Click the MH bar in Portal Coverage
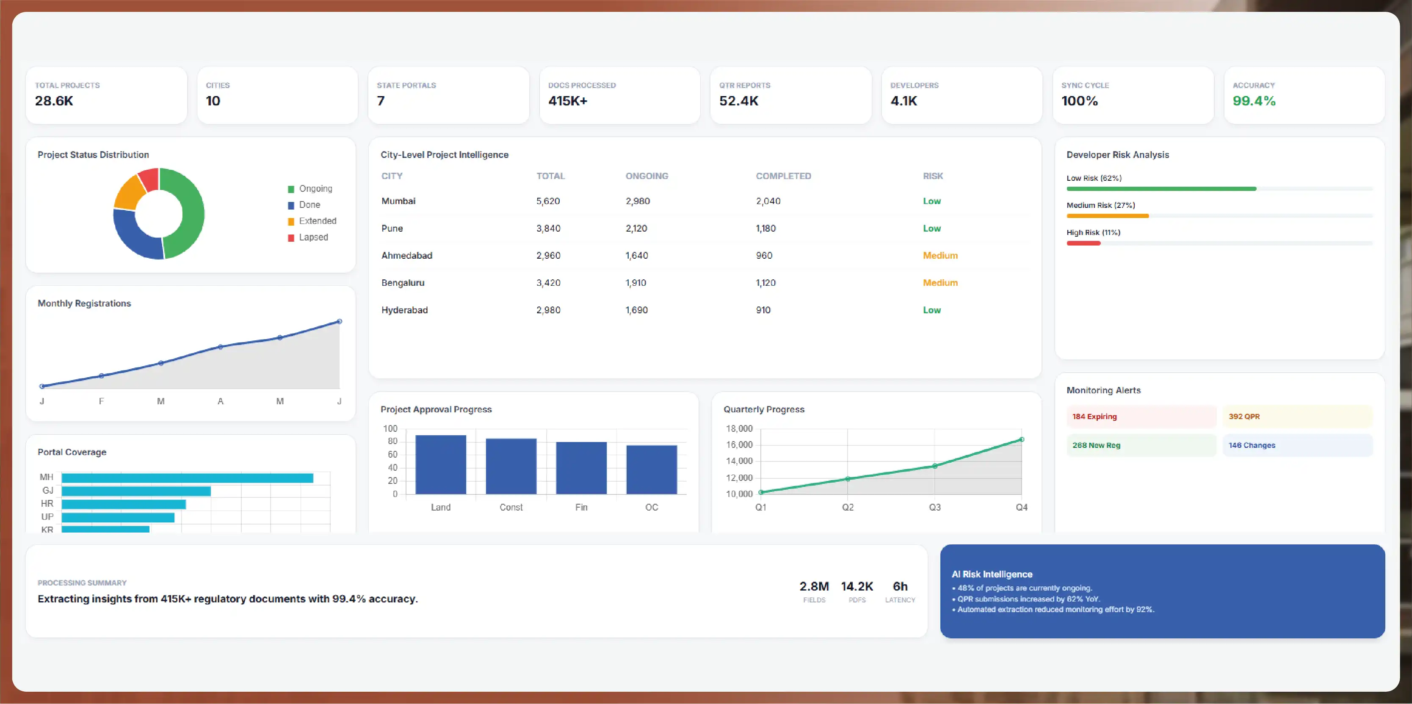1412x704 pixels. (188, 478)
